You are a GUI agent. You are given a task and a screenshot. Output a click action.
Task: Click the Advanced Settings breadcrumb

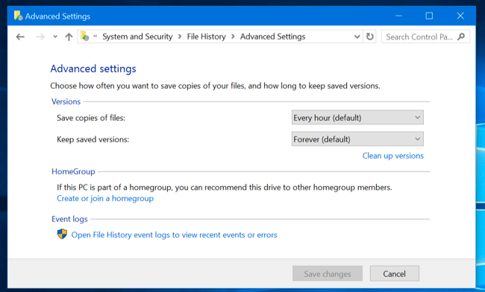click(272, 36)
